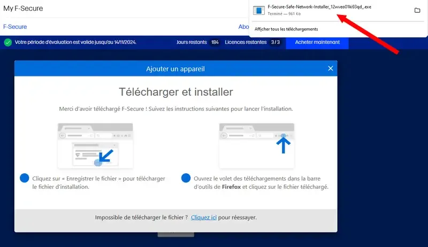Click the installer file icon in downloads panel
Screen dimensions: 428x247
coord(258,10)
